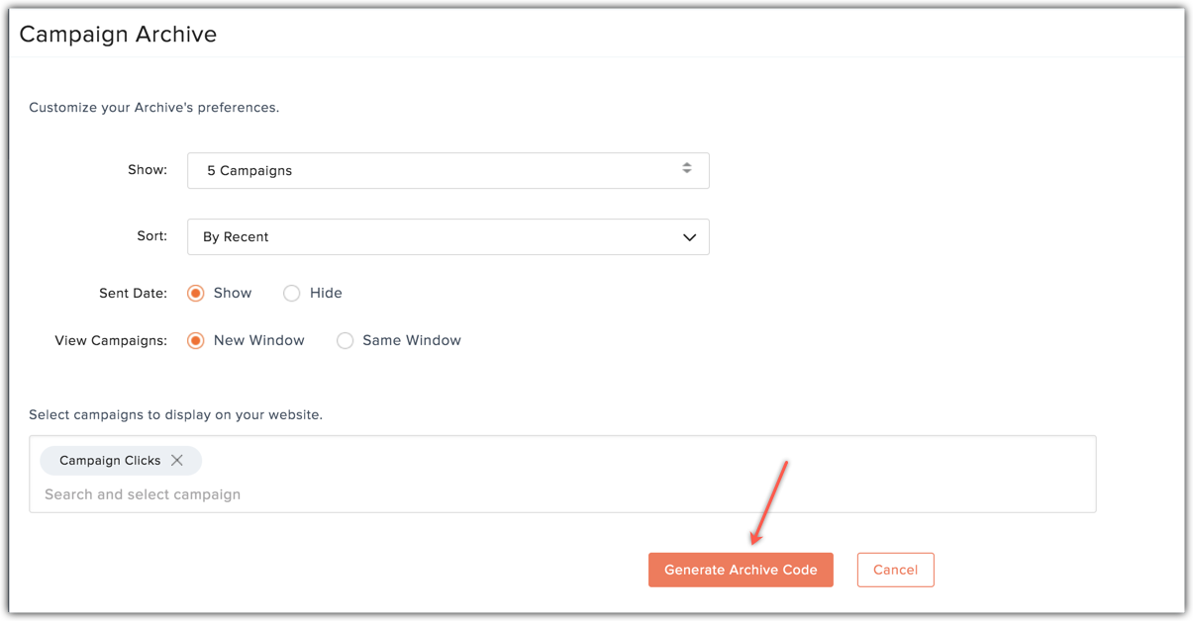Click the Customize your Archive's preferences text
Image resolution: width=1193 pixels, height=621 pixels.
153,107
